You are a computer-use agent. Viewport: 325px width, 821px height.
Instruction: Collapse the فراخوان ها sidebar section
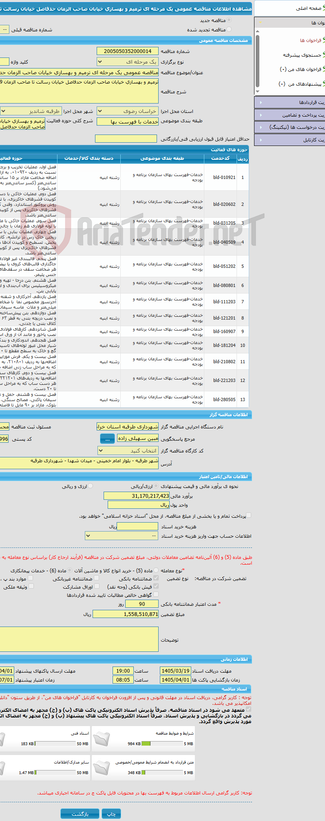[290, 23]
